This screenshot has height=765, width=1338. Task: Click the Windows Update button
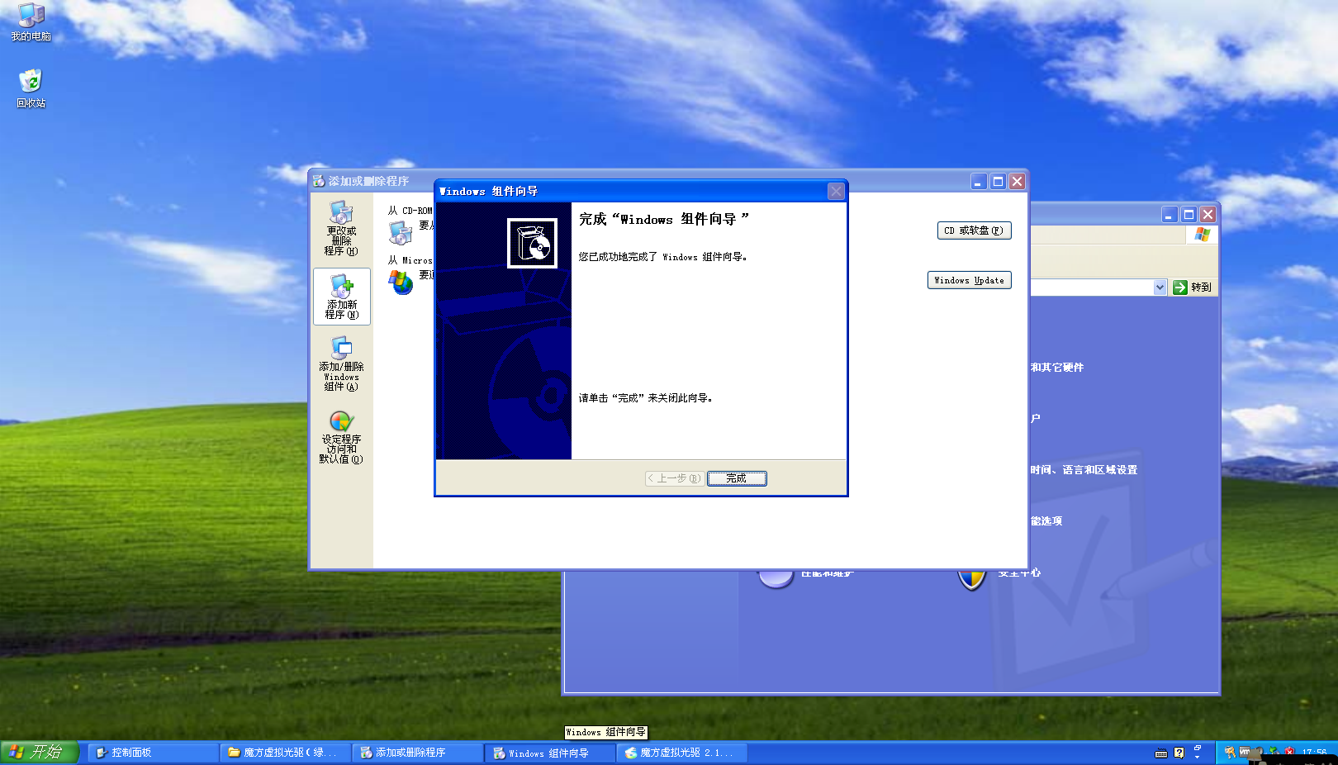click(969, 280)
